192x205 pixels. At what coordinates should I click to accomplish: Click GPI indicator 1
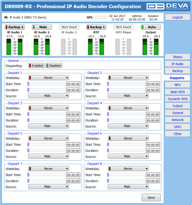(x=96, y=18)
